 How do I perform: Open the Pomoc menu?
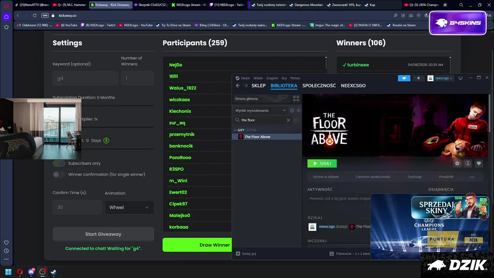coord(295,78)
